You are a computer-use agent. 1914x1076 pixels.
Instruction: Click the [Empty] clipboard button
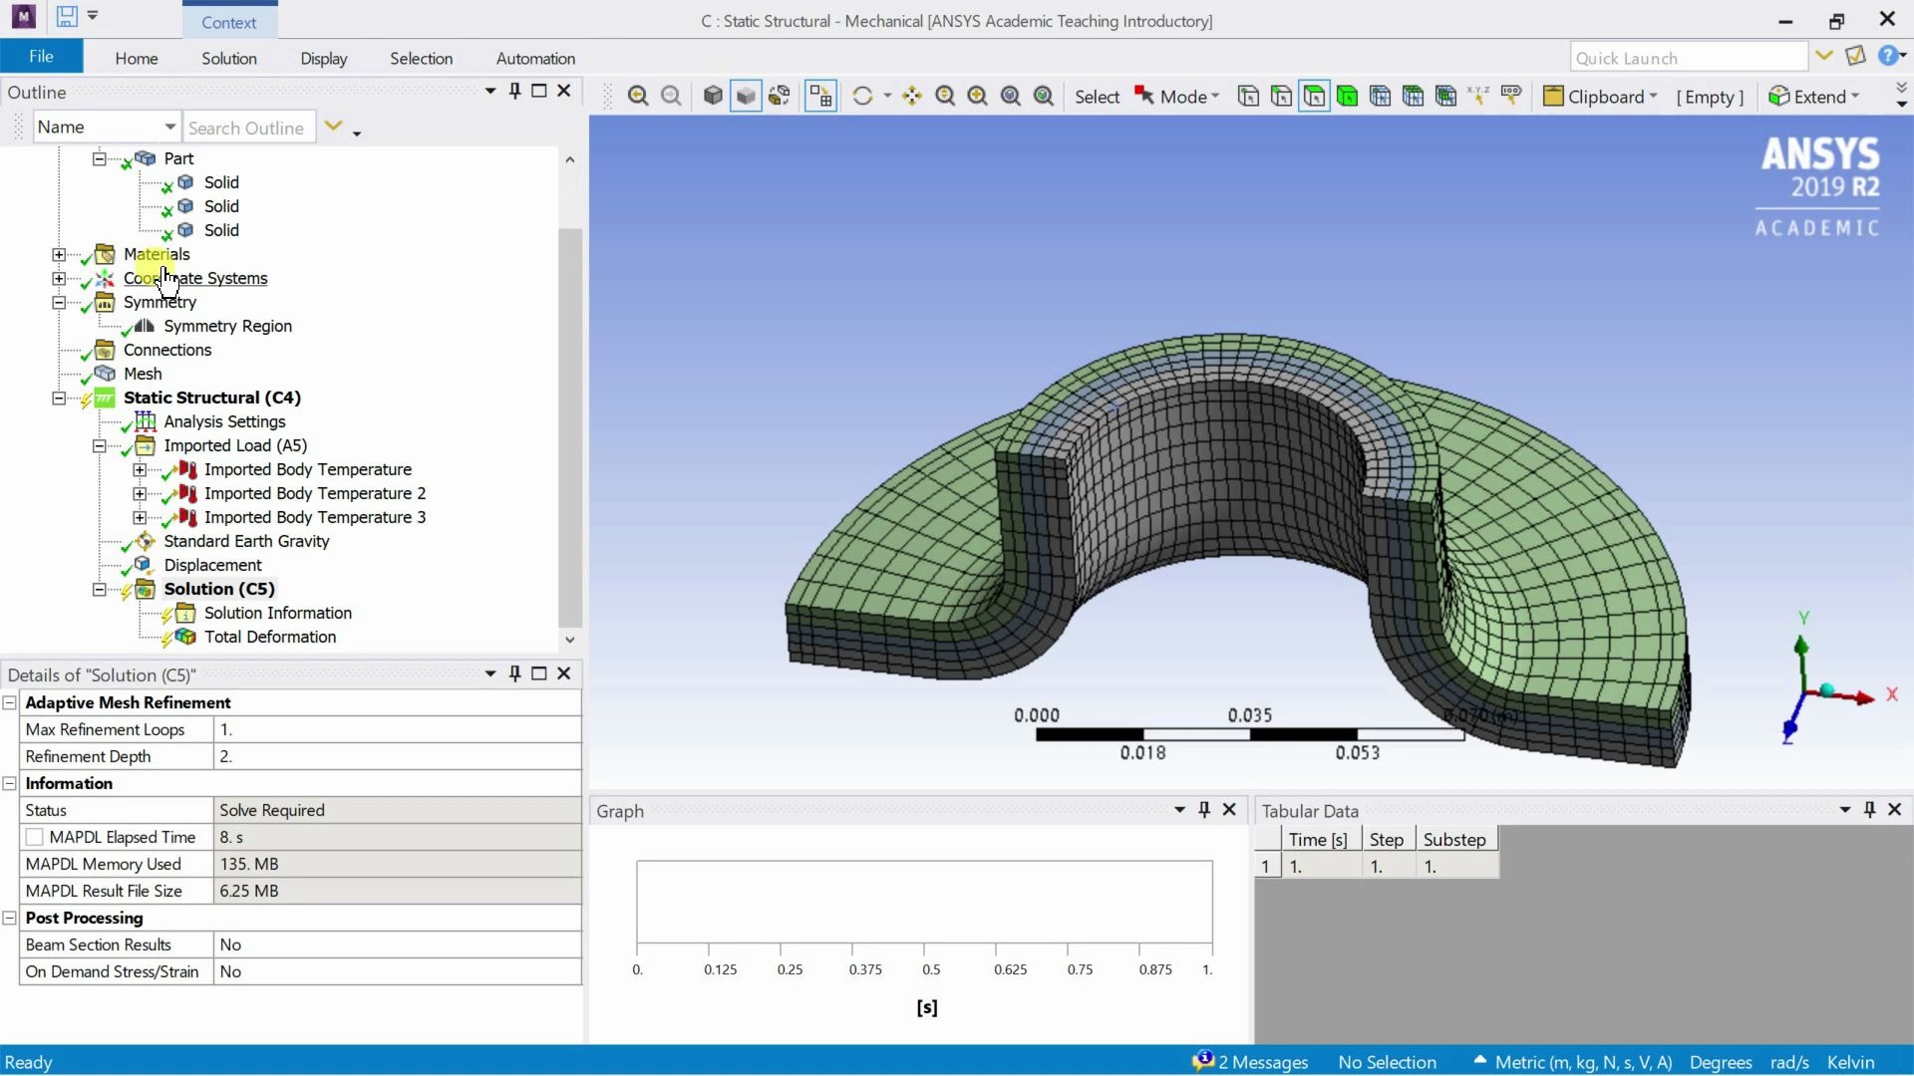tap(1710, 97)
